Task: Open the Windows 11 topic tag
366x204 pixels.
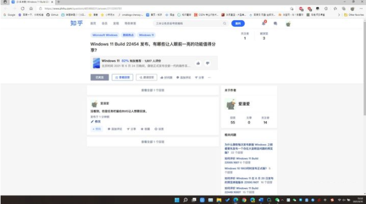Action: pos(147,35)
